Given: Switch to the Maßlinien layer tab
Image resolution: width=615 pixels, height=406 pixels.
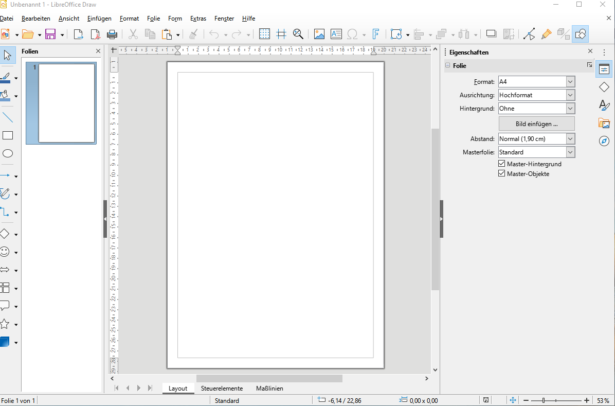Looking at the screenshot, I should click(269, 389).
